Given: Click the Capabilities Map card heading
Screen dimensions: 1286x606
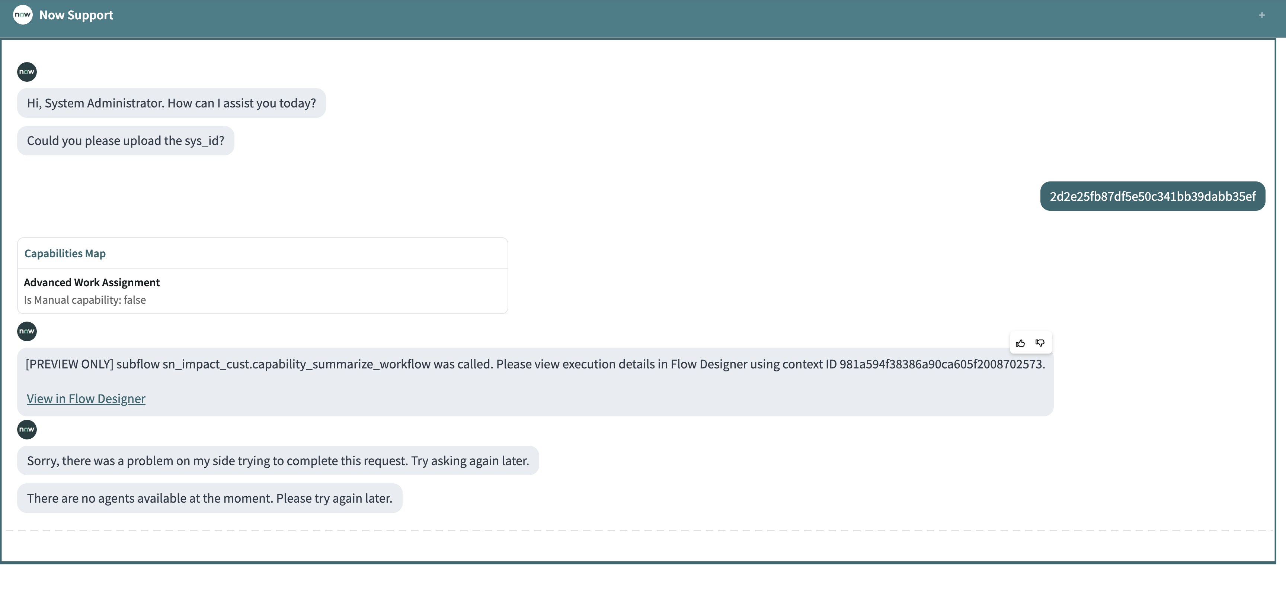Looking at the screenshot, I should [65, 254].
